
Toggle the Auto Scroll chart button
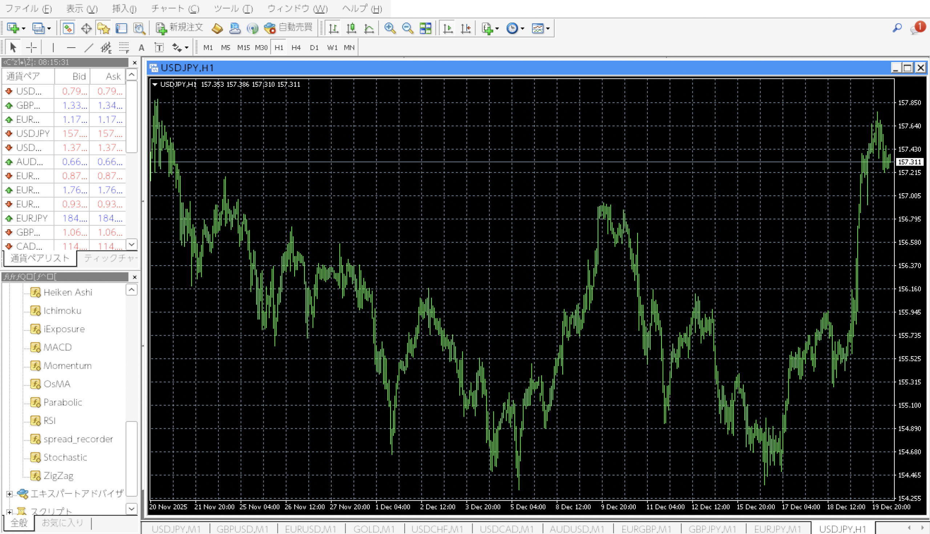(x=448, y=28)
